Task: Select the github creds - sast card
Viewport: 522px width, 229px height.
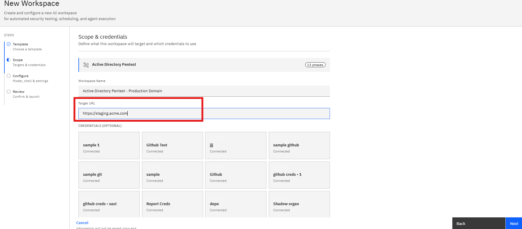Action: pos(109,204)
